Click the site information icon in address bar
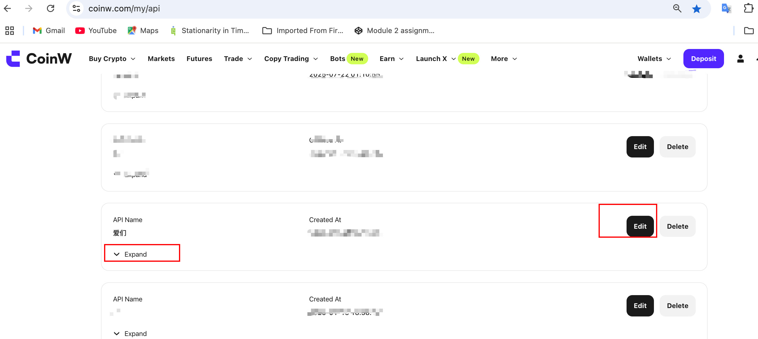 coord(76,8)
